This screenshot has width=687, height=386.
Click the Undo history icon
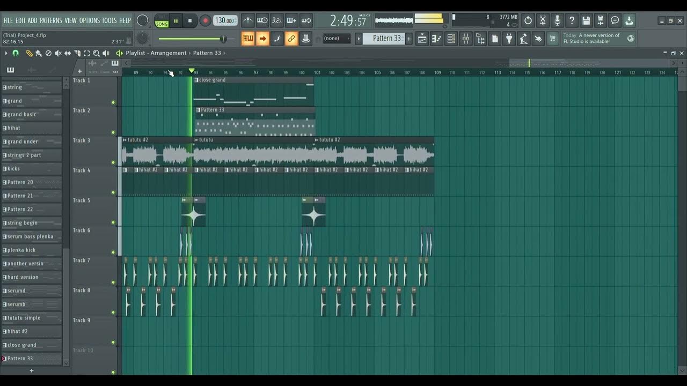tap(528, 20)
